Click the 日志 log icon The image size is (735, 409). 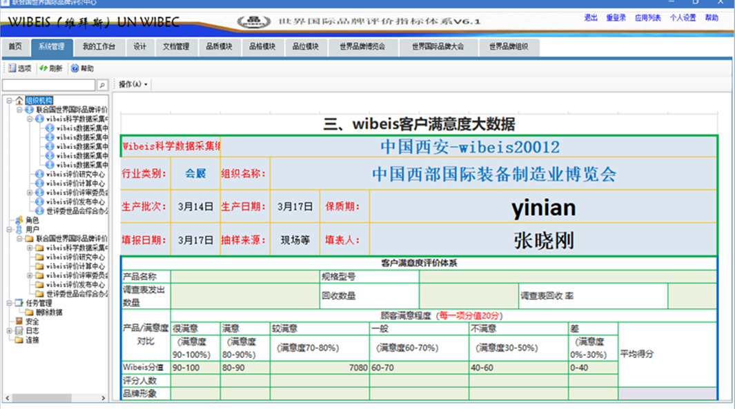point(19,331)
